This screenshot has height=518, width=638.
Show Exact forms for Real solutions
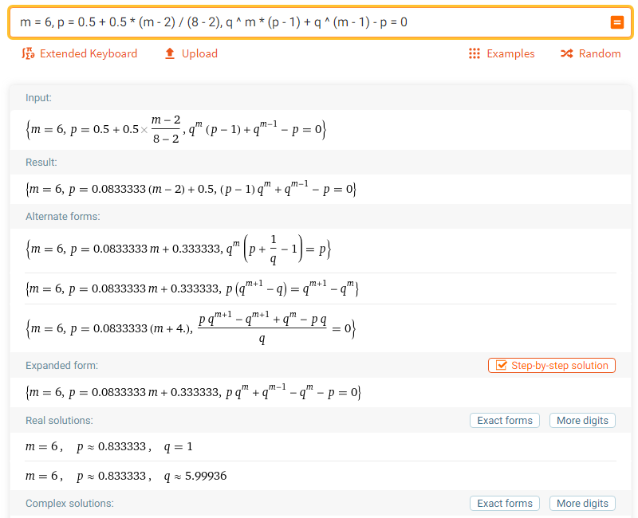(505, 421)
